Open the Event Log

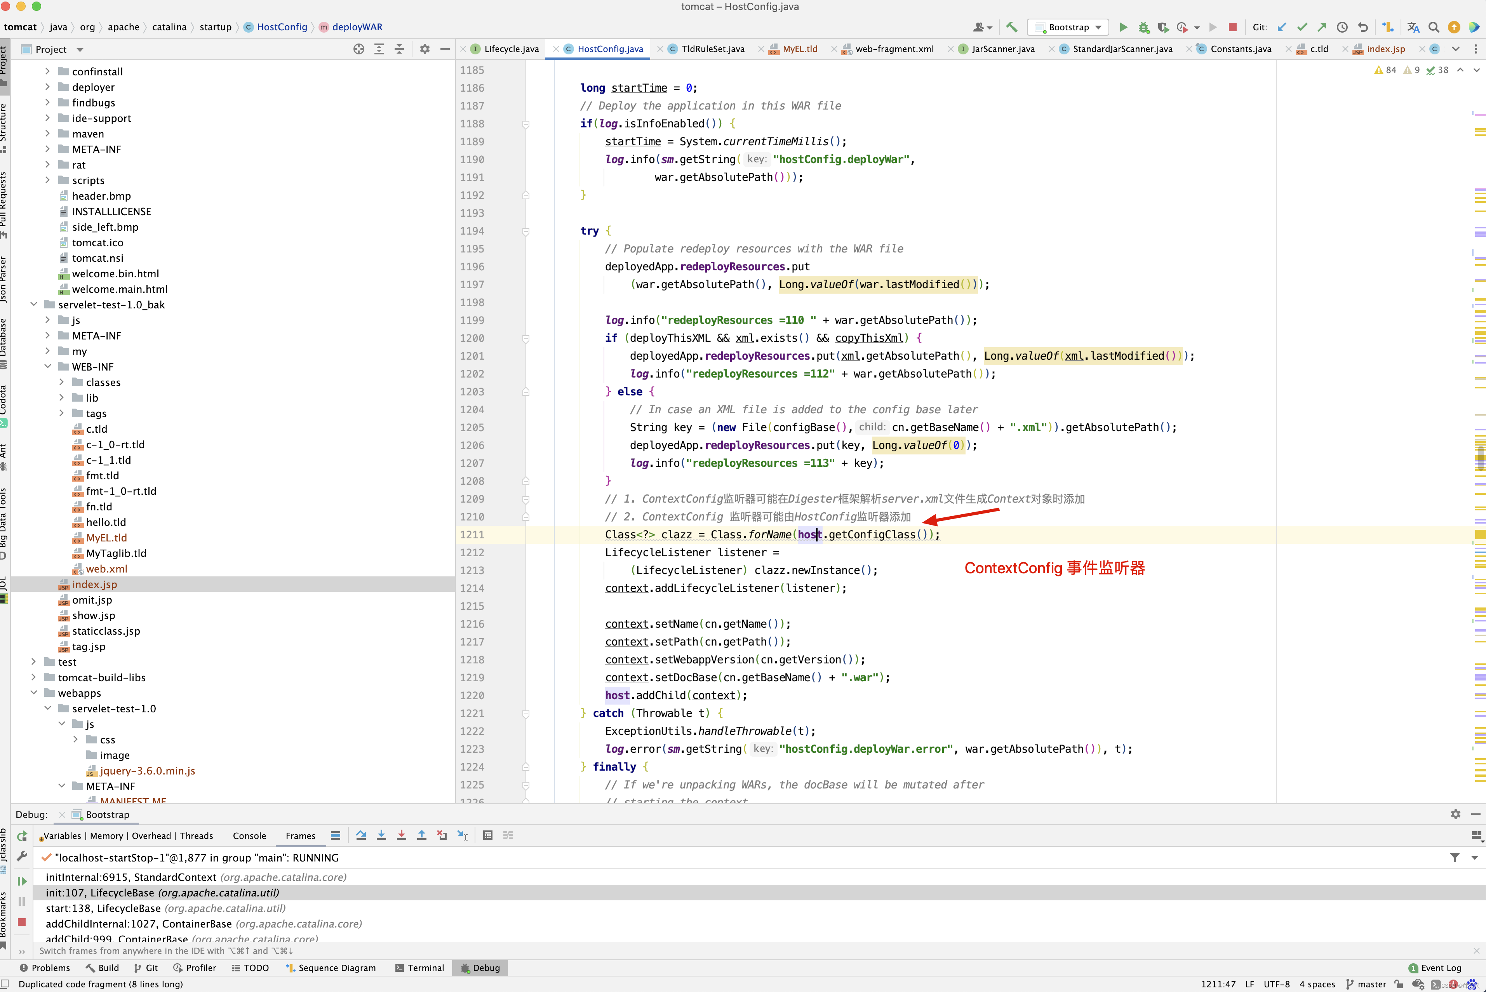pyautogui.click(x=1435, y=968)
